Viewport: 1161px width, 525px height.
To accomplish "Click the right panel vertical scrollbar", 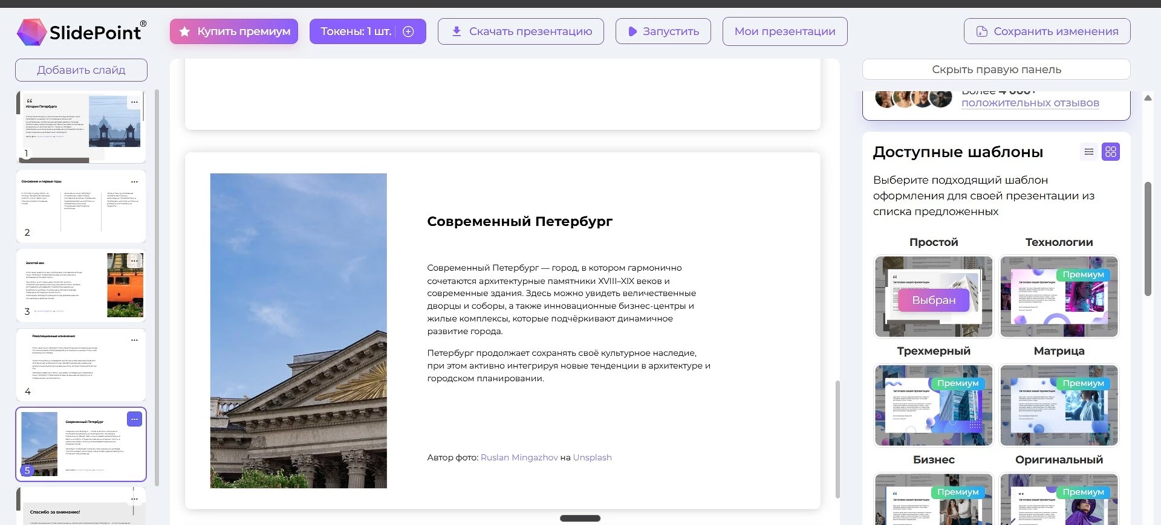I will [1148, 239].
